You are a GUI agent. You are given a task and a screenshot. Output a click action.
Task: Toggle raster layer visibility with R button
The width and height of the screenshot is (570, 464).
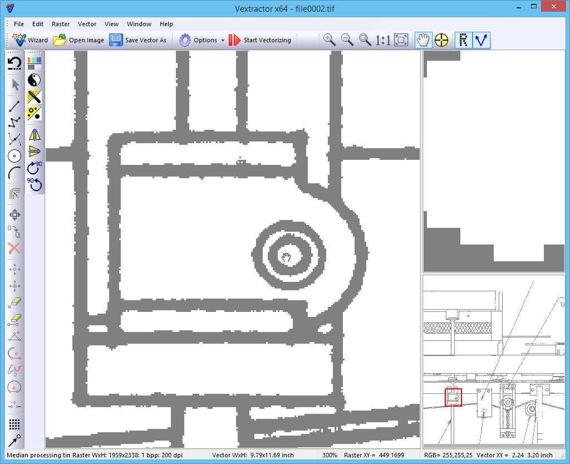coord(463,40)
